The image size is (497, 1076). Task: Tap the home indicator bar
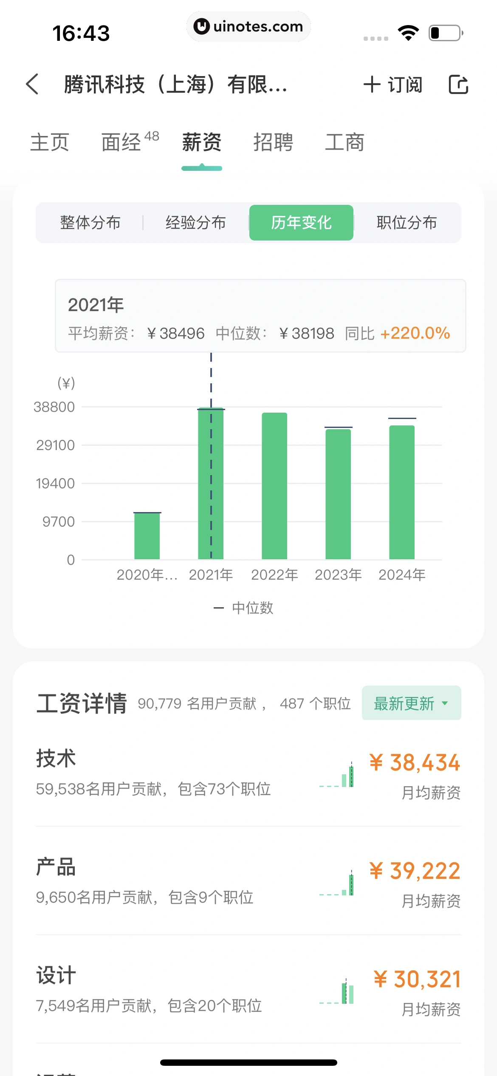pos(248,1062)
